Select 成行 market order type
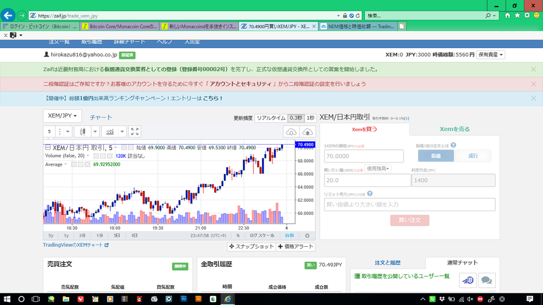The height and width of the screenshot is (305, 543). click(473, 156)
